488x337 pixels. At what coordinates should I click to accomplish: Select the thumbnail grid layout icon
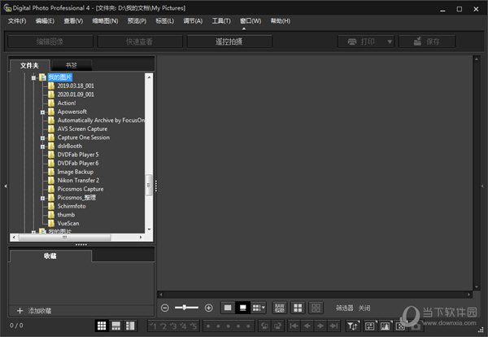click(x=102, y=326)
